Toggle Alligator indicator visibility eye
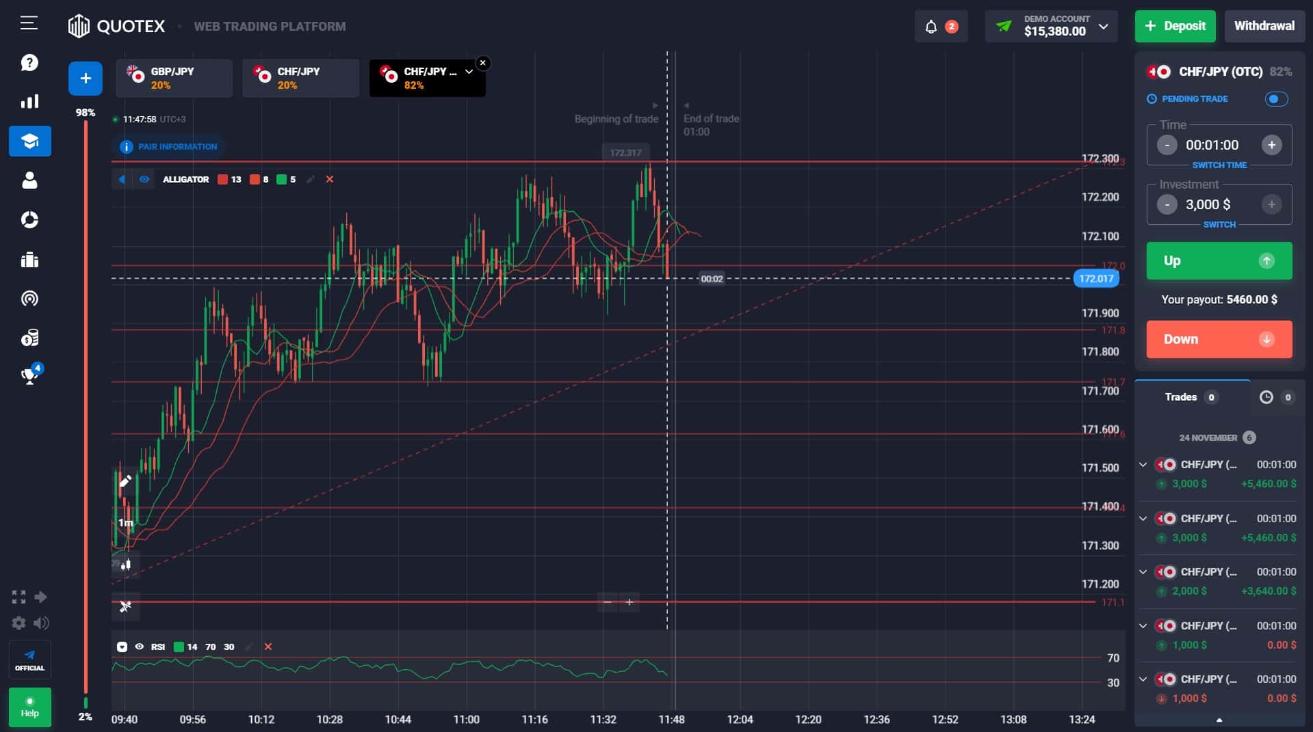 (144, 179)
